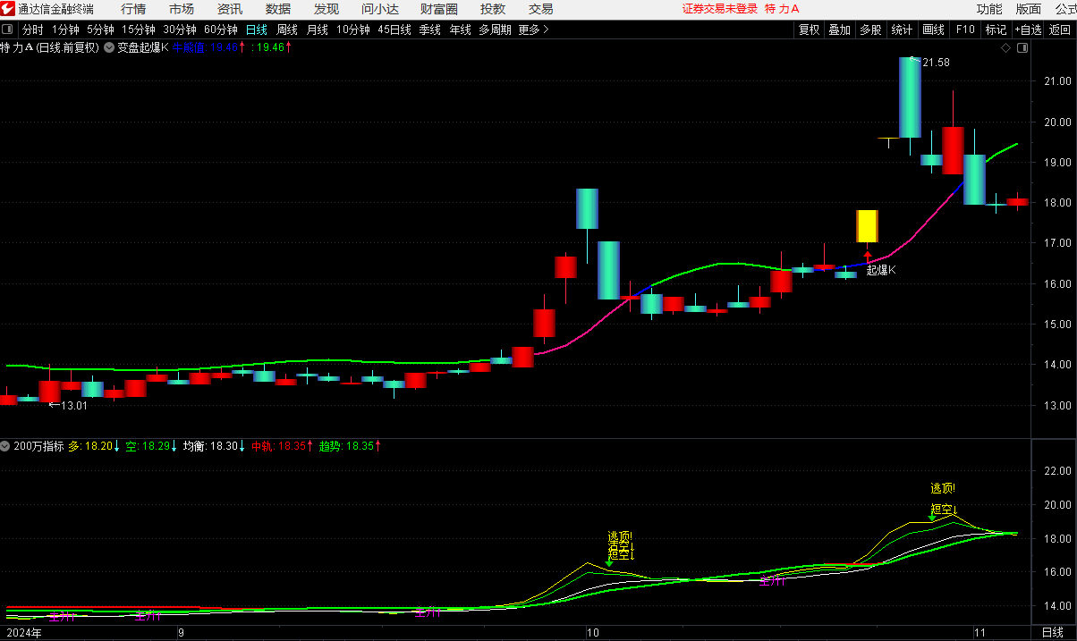Open the 问小达 menu
This screenshot has width=1077, height=641.
pyautogui.click(x=381, y=9)
